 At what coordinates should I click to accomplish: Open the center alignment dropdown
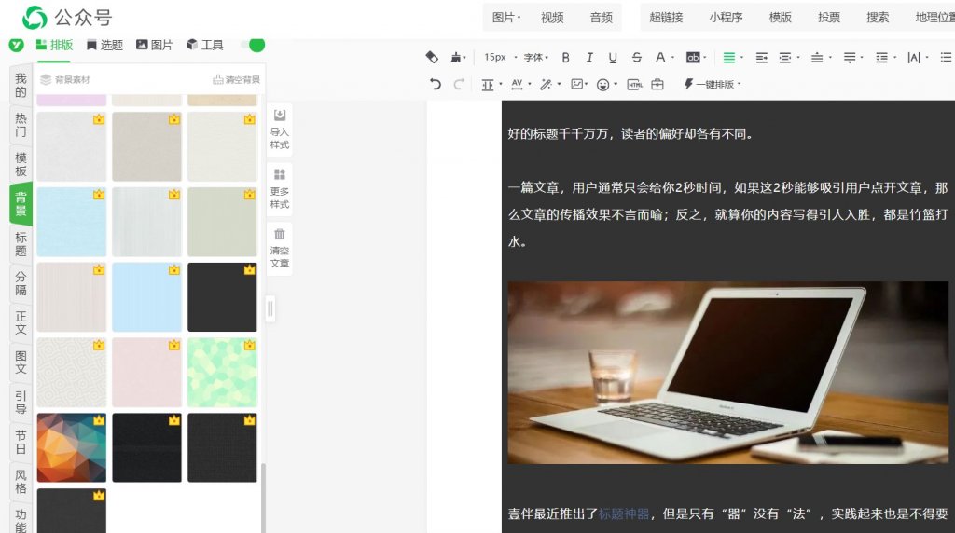[x=789, y=57]
